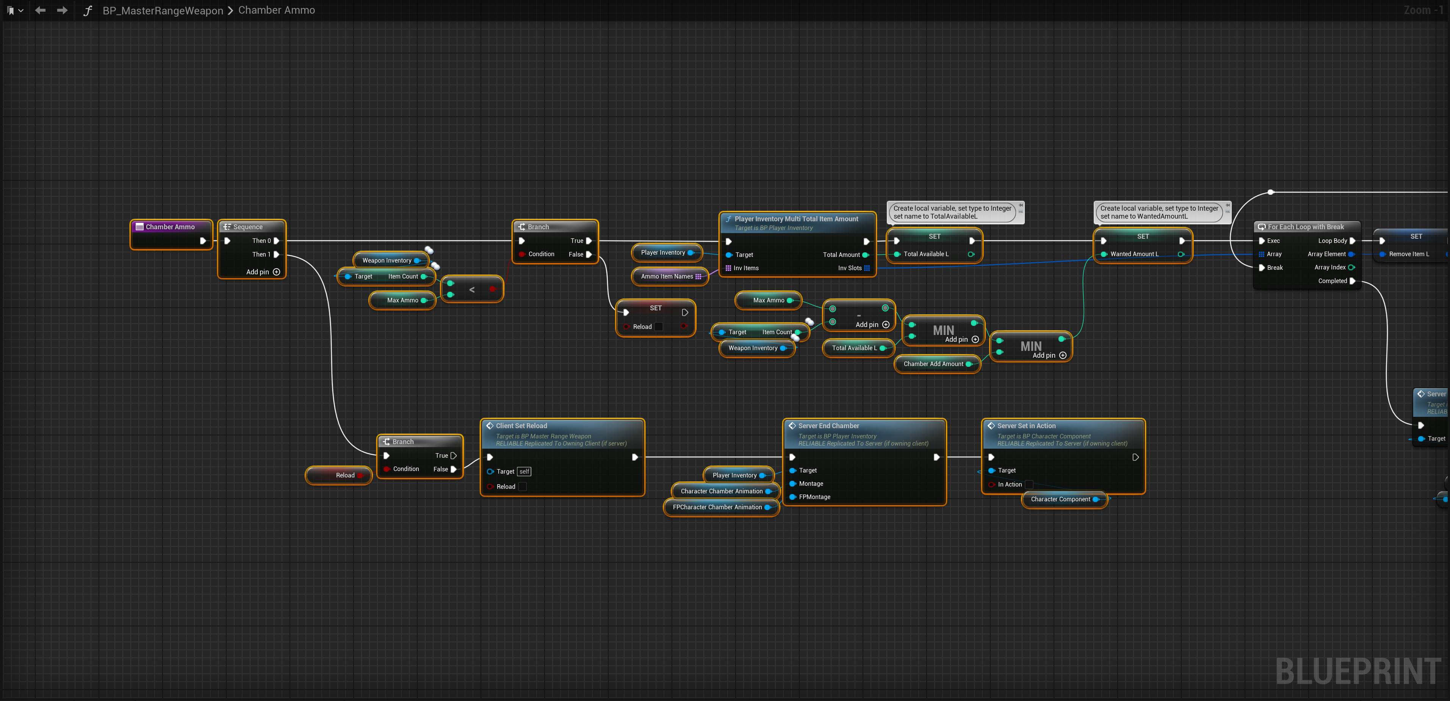The width and height of the screenshot is (1450, 701).
Task: Click the back navigation arrow
Action: 40,10
